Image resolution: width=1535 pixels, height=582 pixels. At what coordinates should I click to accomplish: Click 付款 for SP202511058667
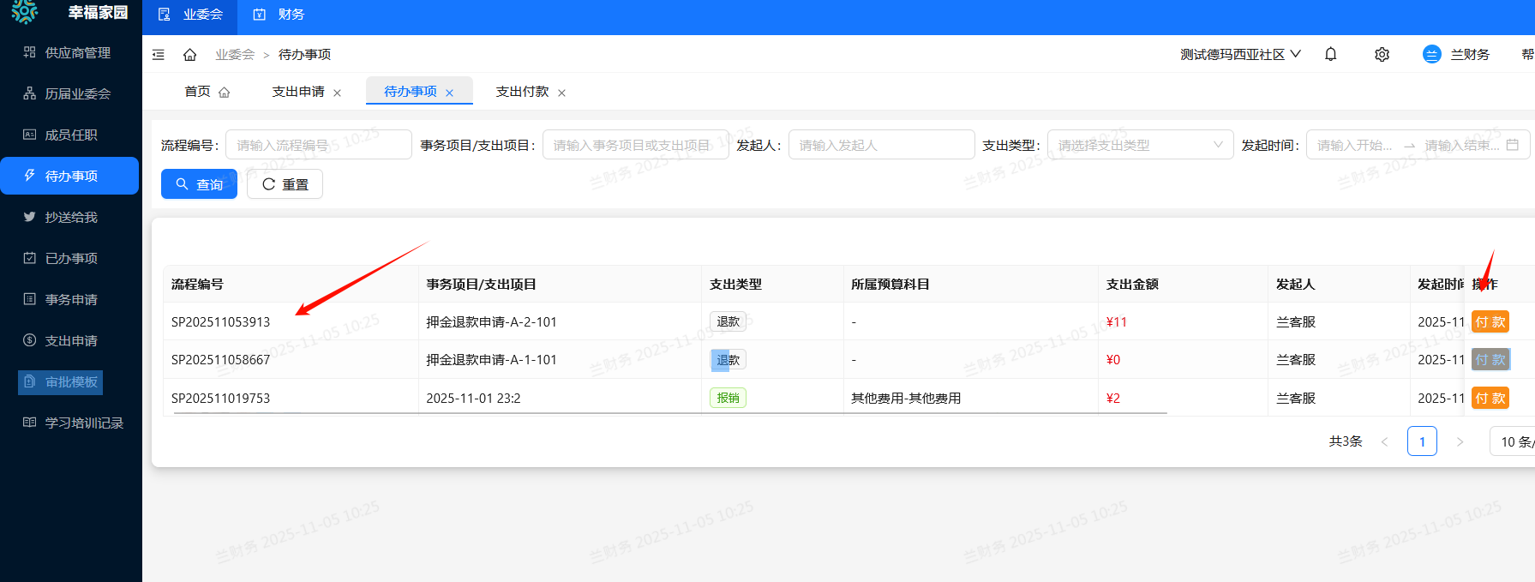tap(1490, 360)
